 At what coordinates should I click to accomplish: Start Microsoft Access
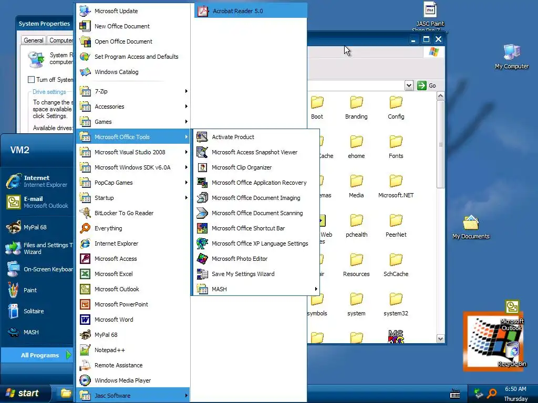tap(133, 259)
